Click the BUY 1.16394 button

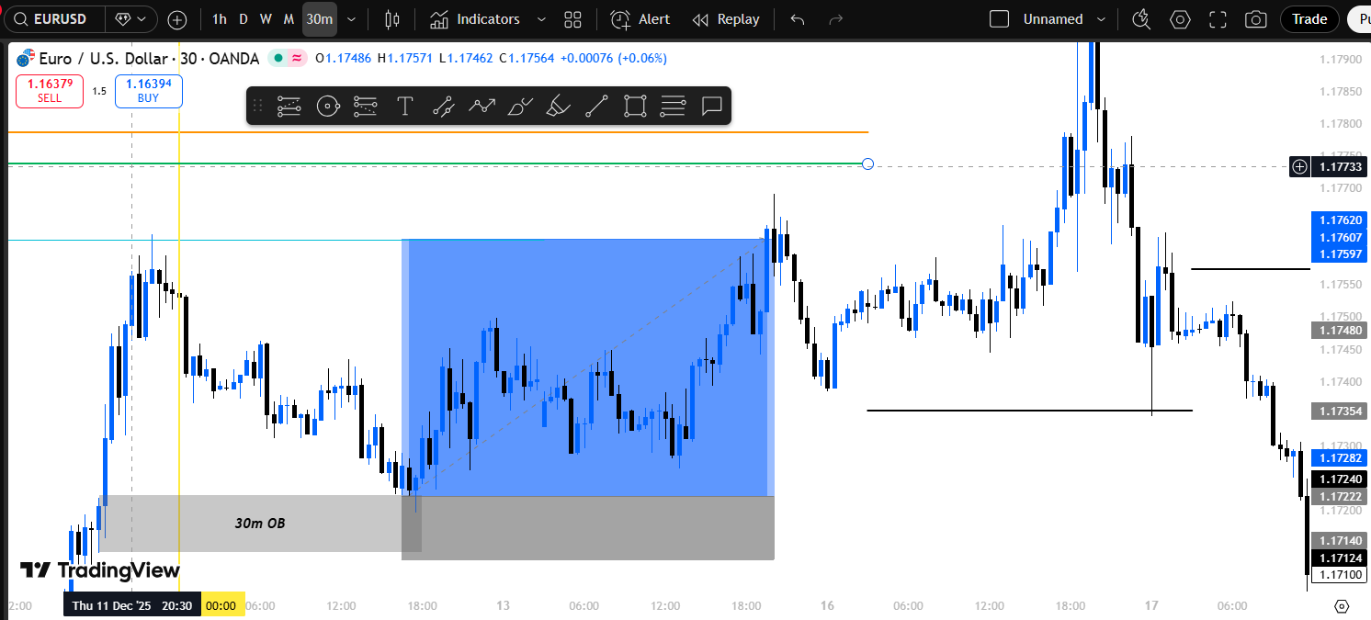pyautogui.click(x=148, y=91)
